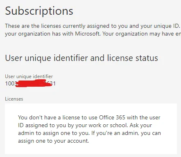Click the 'license status' words in the heading
This screenshot has height=157, width=181.
[133, 58]
